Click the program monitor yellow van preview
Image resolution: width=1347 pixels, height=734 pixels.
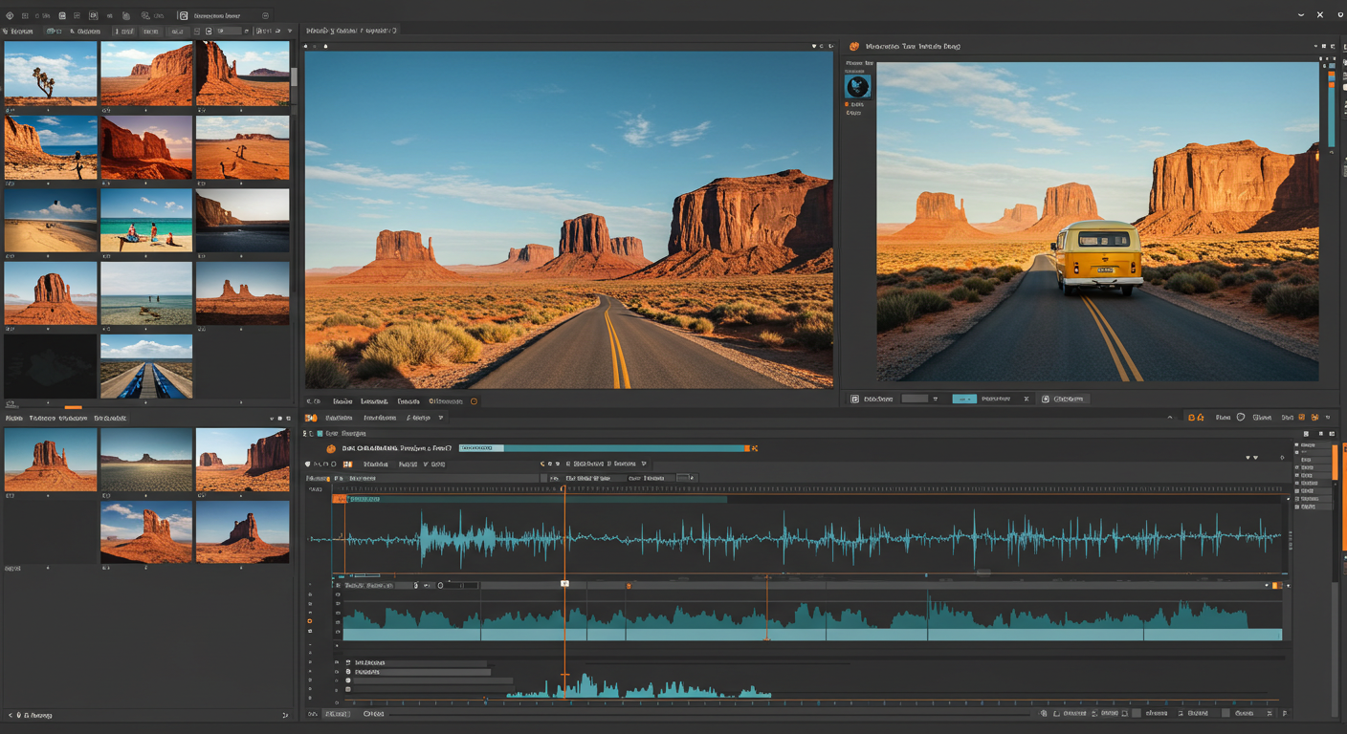(1097, 222)
